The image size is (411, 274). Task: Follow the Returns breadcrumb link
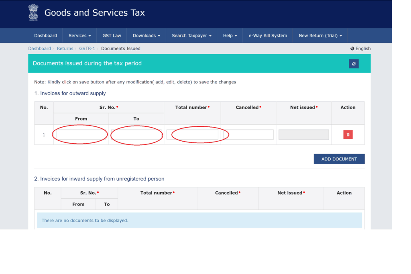click(x=65, y=49)
